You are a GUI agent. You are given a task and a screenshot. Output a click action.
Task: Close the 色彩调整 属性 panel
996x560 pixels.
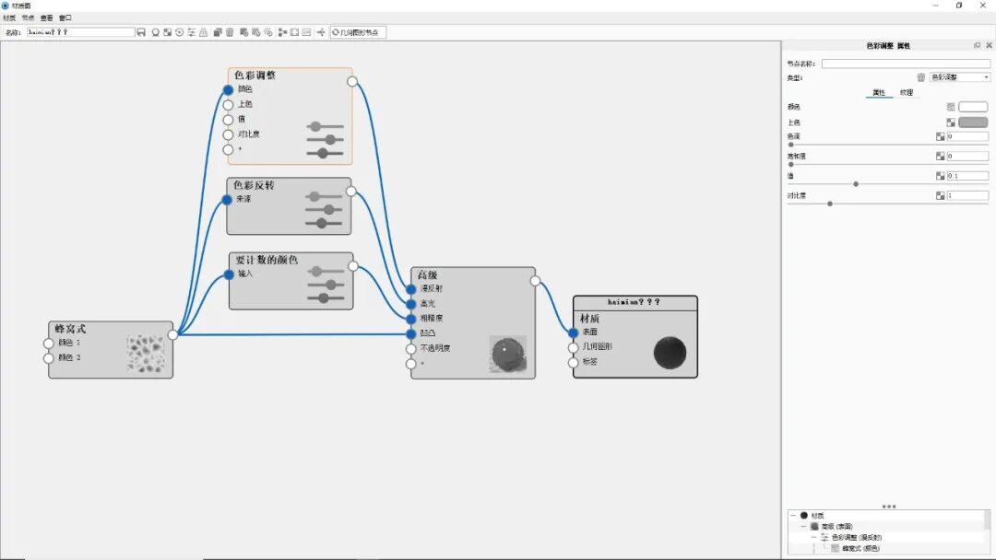click(x=989, y=46)
